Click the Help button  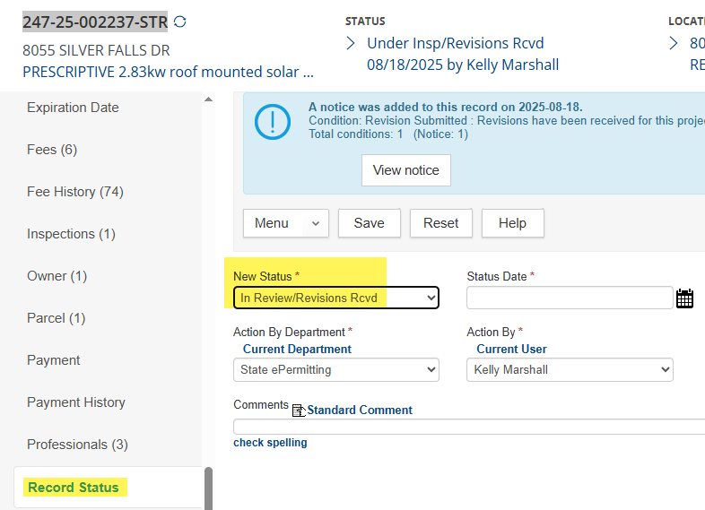pos(512,223)
